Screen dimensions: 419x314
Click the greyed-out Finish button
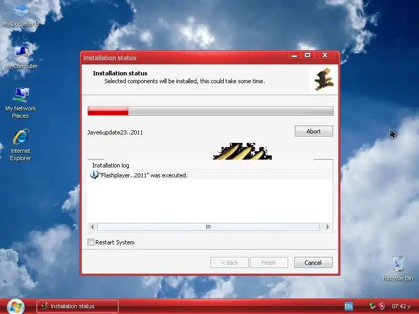coord(269,263)
